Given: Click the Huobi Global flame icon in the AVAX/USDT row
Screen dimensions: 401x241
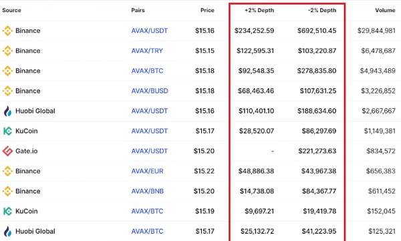Looking at the screenshot, I should (7, 111).
